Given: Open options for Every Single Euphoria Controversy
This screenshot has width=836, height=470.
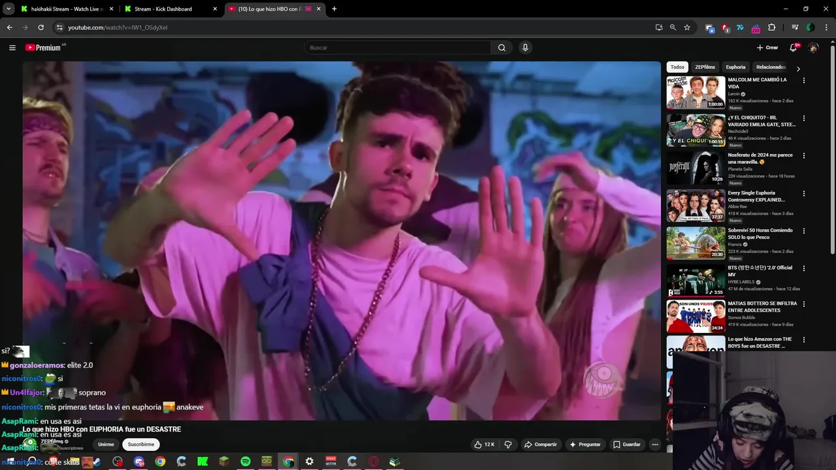Looking at the screenshot, I should pos(804,194).
